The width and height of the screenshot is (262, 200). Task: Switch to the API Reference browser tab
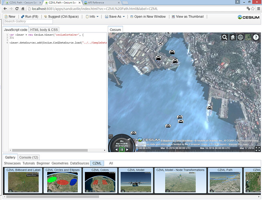coord(102,3)
